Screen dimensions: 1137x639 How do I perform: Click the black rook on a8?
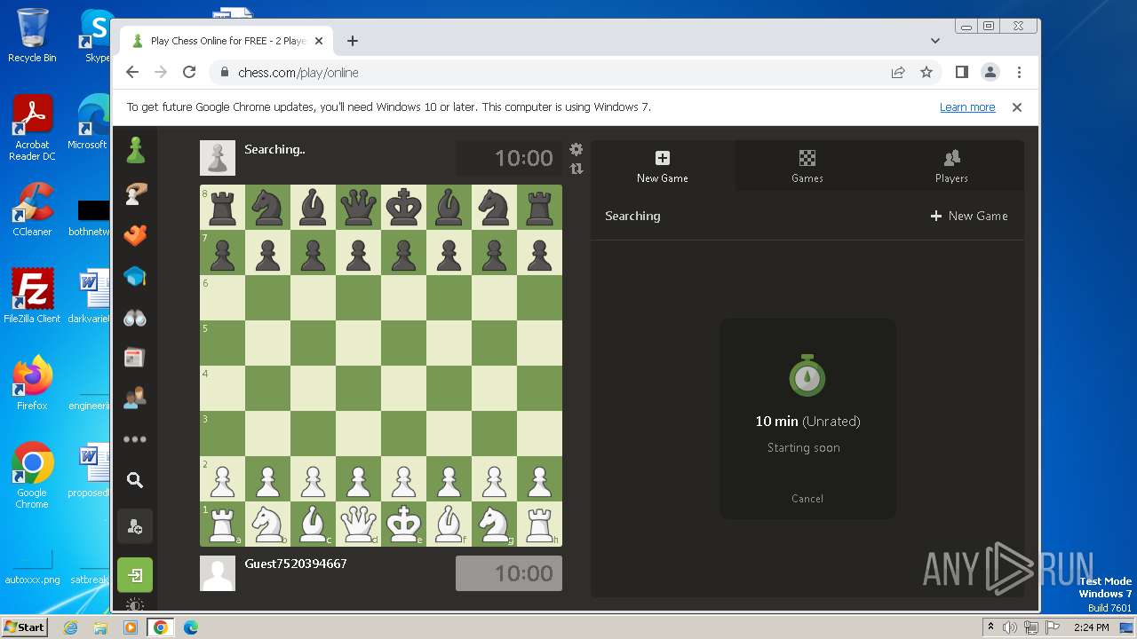[x=223, y=208]
